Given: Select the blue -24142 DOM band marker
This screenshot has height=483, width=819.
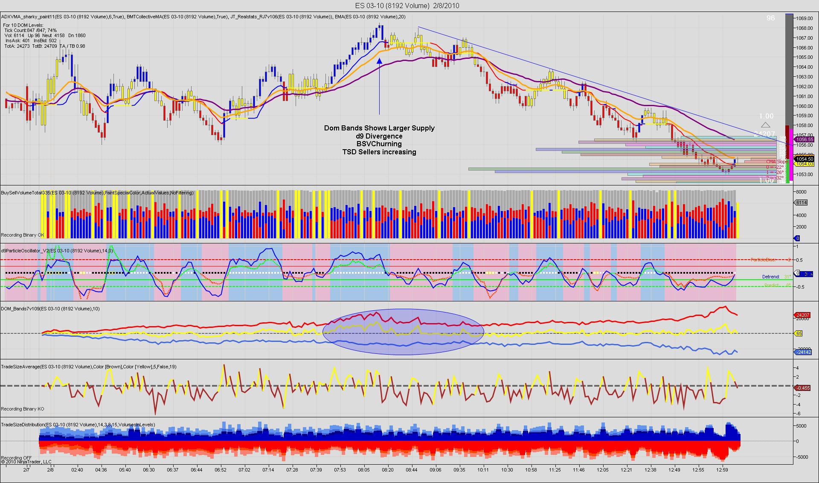Looking at the screenshot, I should [x=803, y=352].
